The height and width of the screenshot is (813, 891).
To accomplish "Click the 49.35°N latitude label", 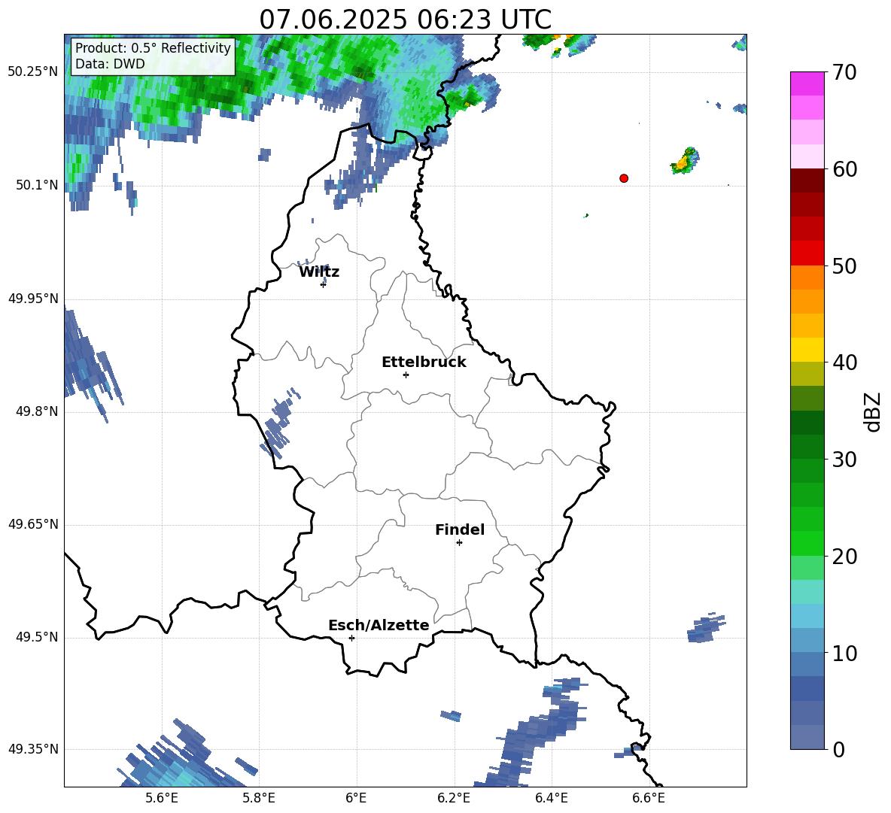I will pyautogui.click(x=33, y=749).
